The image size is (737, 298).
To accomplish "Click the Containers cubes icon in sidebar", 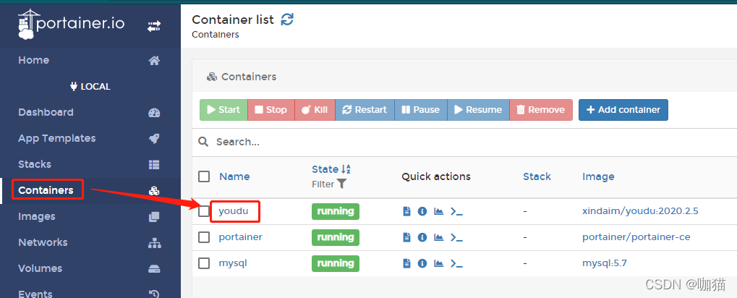I will (x=154, y=191).
